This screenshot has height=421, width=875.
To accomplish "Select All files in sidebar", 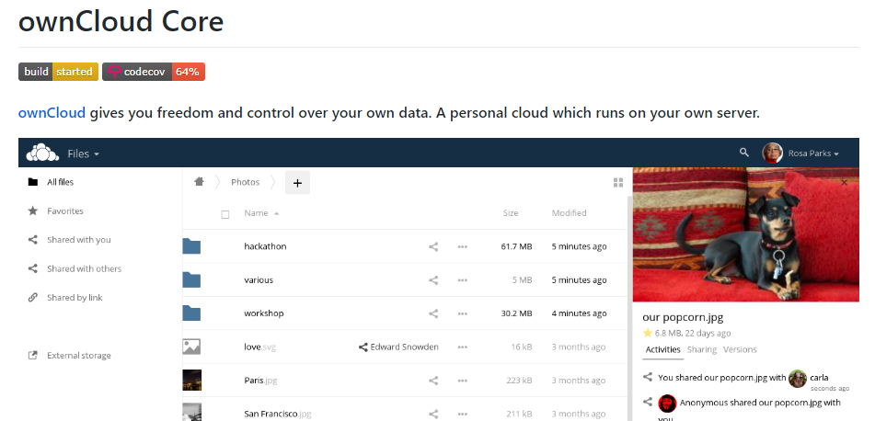I will click(x=60, y=182).
